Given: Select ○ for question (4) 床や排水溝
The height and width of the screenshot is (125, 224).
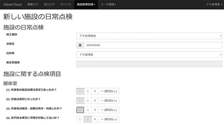Looking at the screenshot, I should (80, 119).
